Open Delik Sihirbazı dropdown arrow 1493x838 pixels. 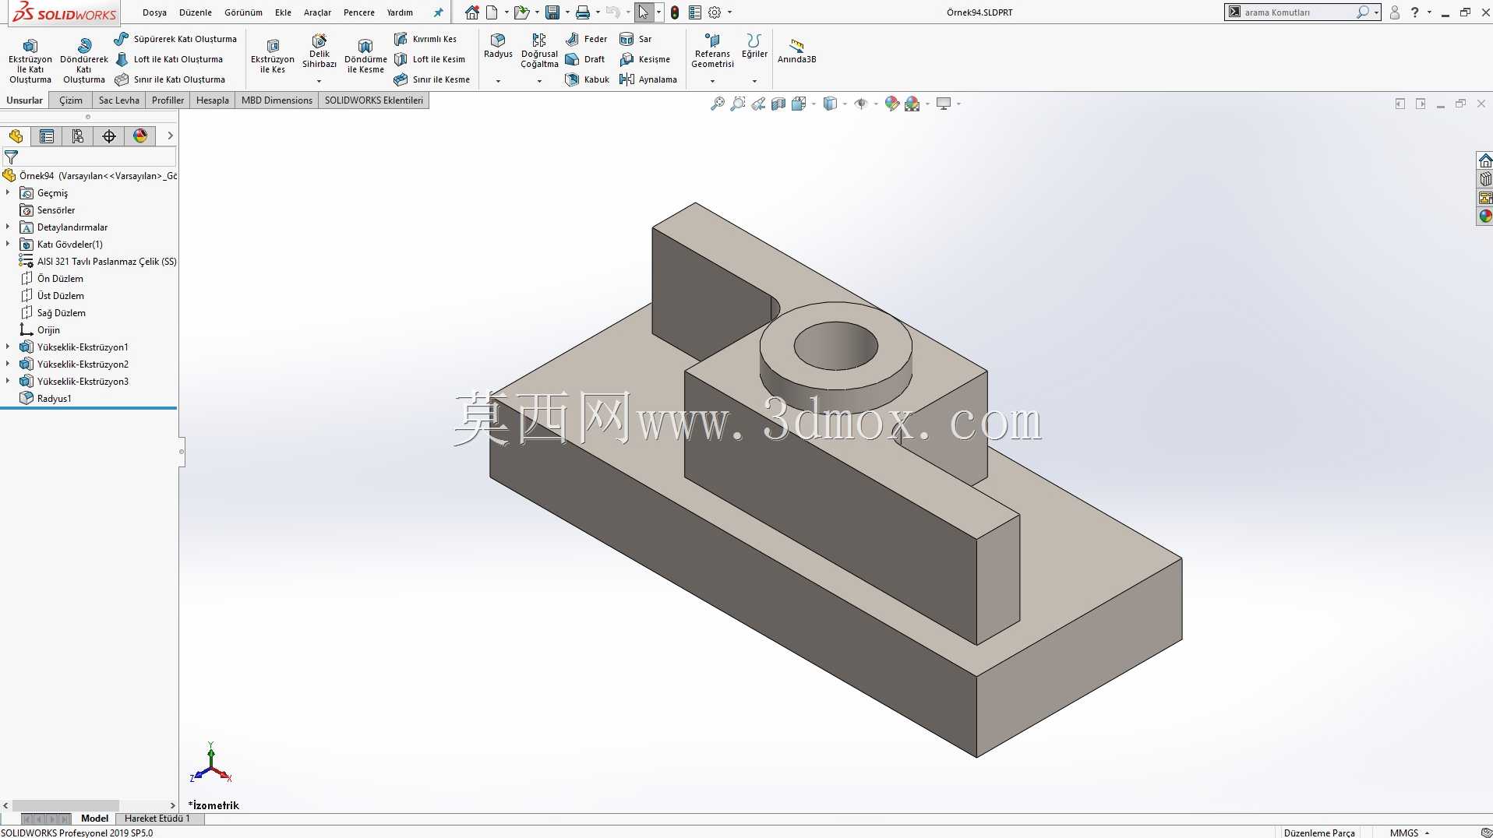[x=319, y=81]
